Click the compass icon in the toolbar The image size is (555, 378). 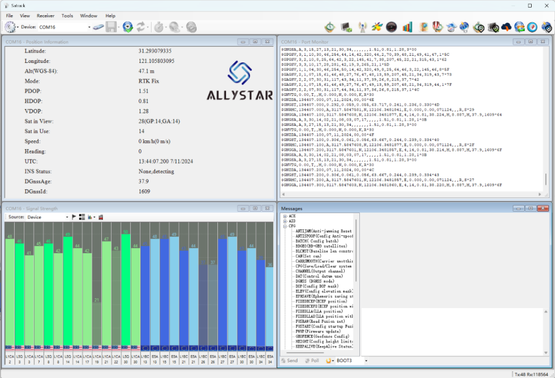pos(533,27)
